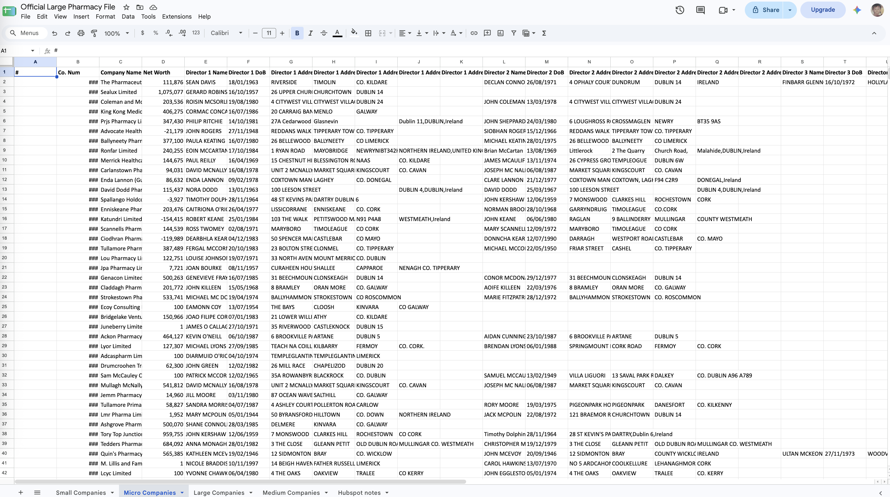Format as currency with dollar icon
The height and width of the screenshot is (497, 890).
point(142,33)
